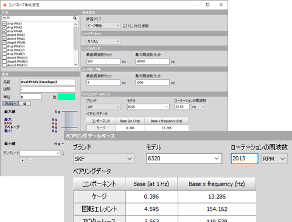Click the orange app logo in title bar
Viewport: 292px width, 222px height.
(5, 4)
